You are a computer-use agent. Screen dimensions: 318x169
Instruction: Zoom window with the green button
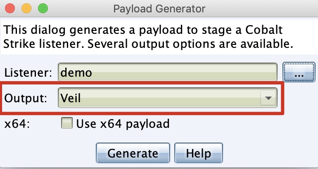pyautogui.click(x=43, y=9)
